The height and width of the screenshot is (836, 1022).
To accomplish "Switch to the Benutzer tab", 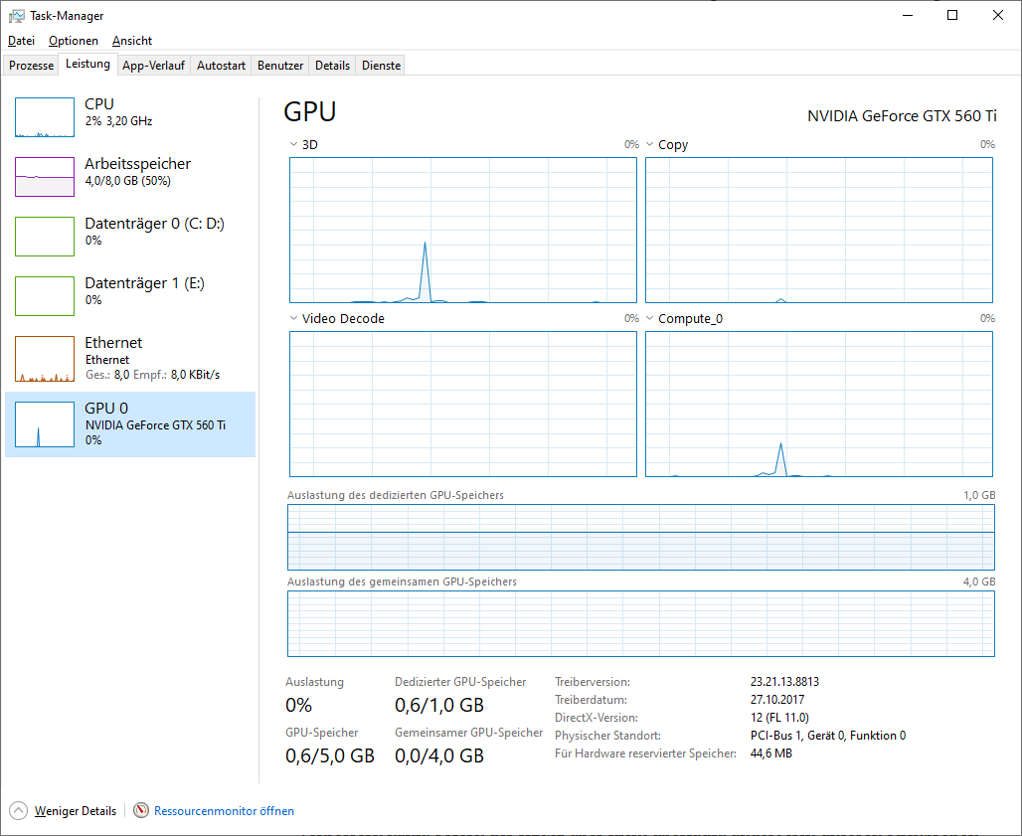I will click(x=280, y=66).
